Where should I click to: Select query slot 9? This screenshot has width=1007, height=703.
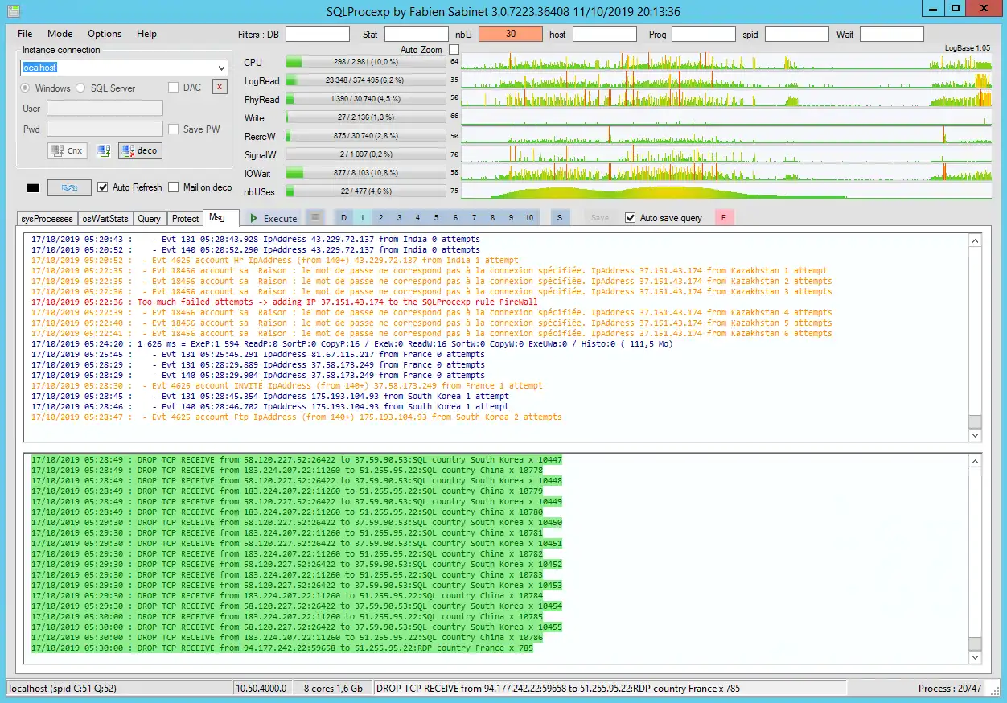[x=511, y=218]
